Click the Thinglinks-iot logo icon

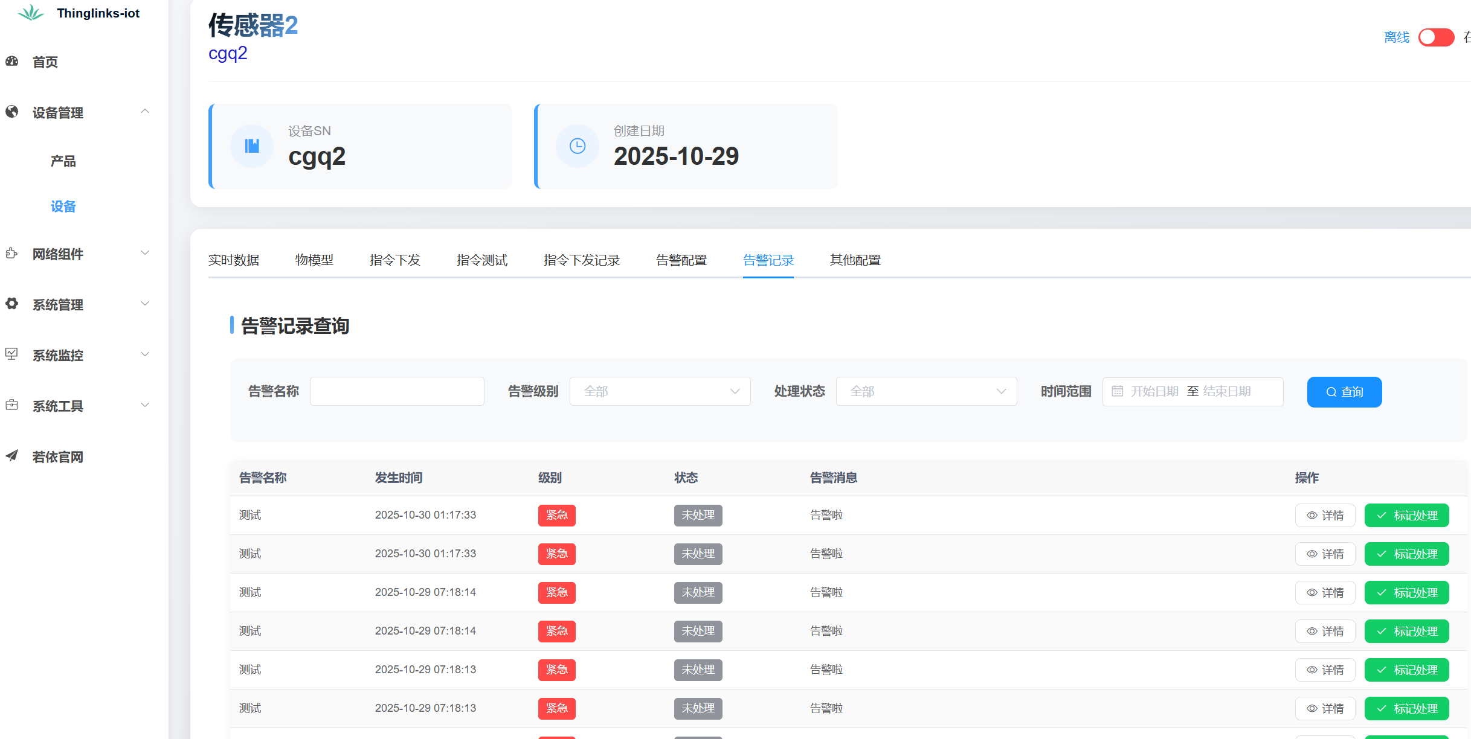point(30,13)
